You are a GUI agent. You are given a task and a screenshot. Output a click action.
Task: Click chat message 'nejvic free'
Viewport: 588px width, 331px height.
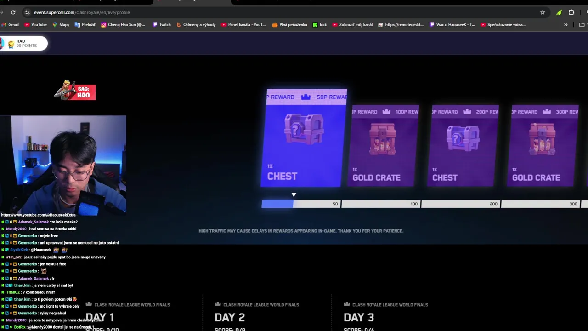[49, 236]
